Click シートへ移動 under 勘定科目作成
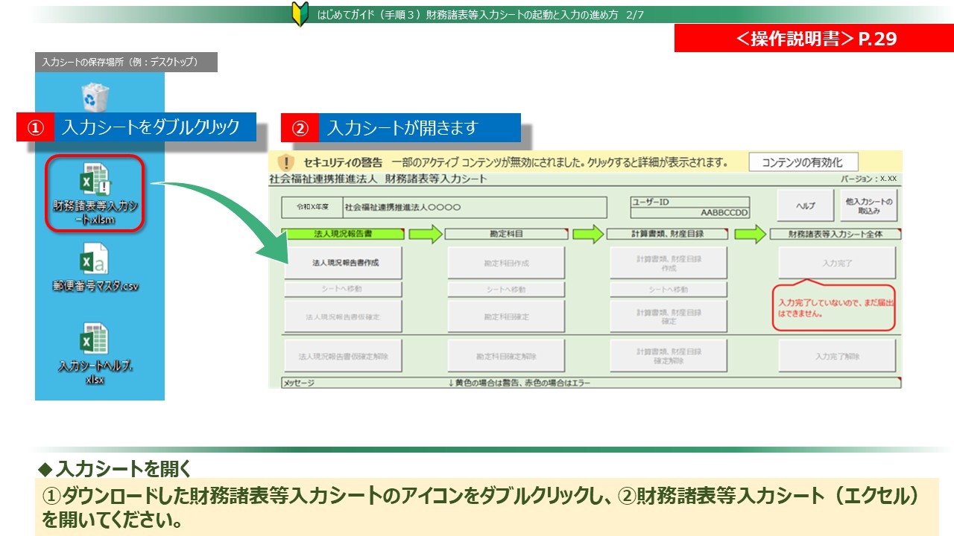This screenshot has width=954, height=536. pyautogui.click(x=505, y=289)
